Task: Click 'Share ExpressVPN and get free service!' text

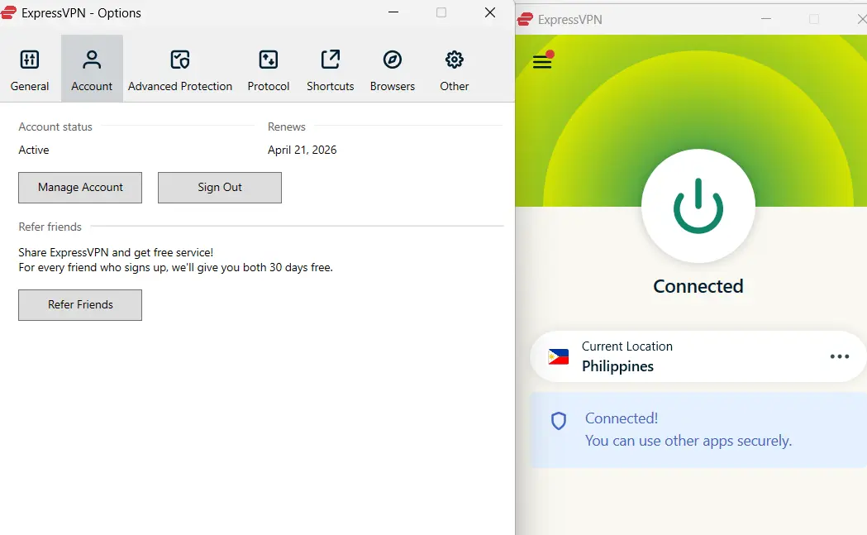Action: coord(116,253)
